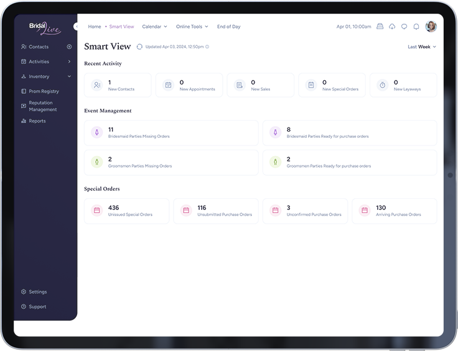This screenshot has height=351, width=458.
Task: Click the Reports bar chart icon
Action: pos(24,121)
